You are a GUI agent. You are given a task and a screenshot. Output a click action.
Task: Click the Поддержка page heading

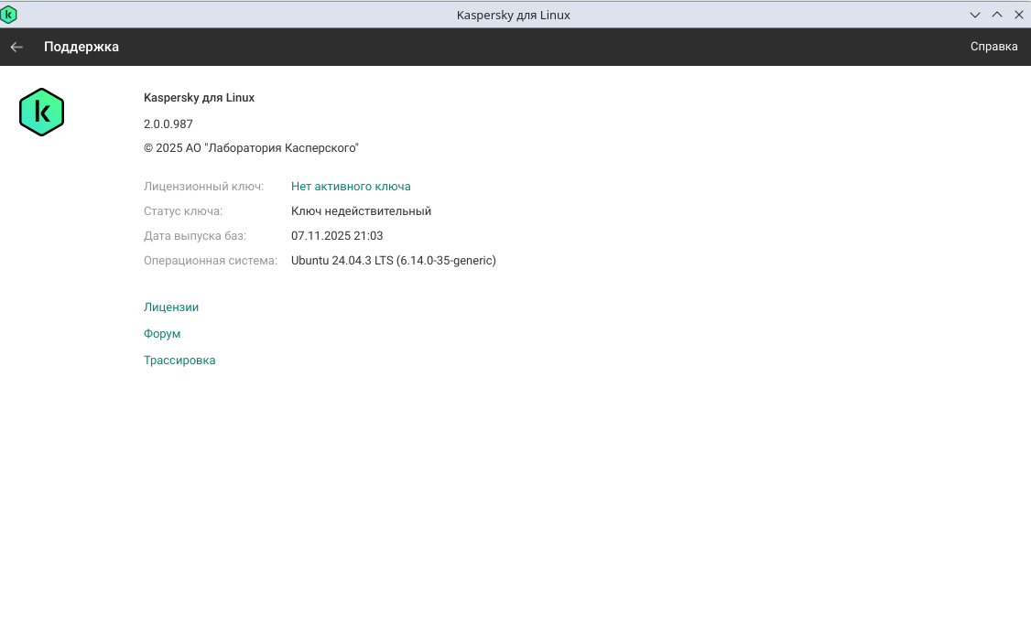pos(81,47)
